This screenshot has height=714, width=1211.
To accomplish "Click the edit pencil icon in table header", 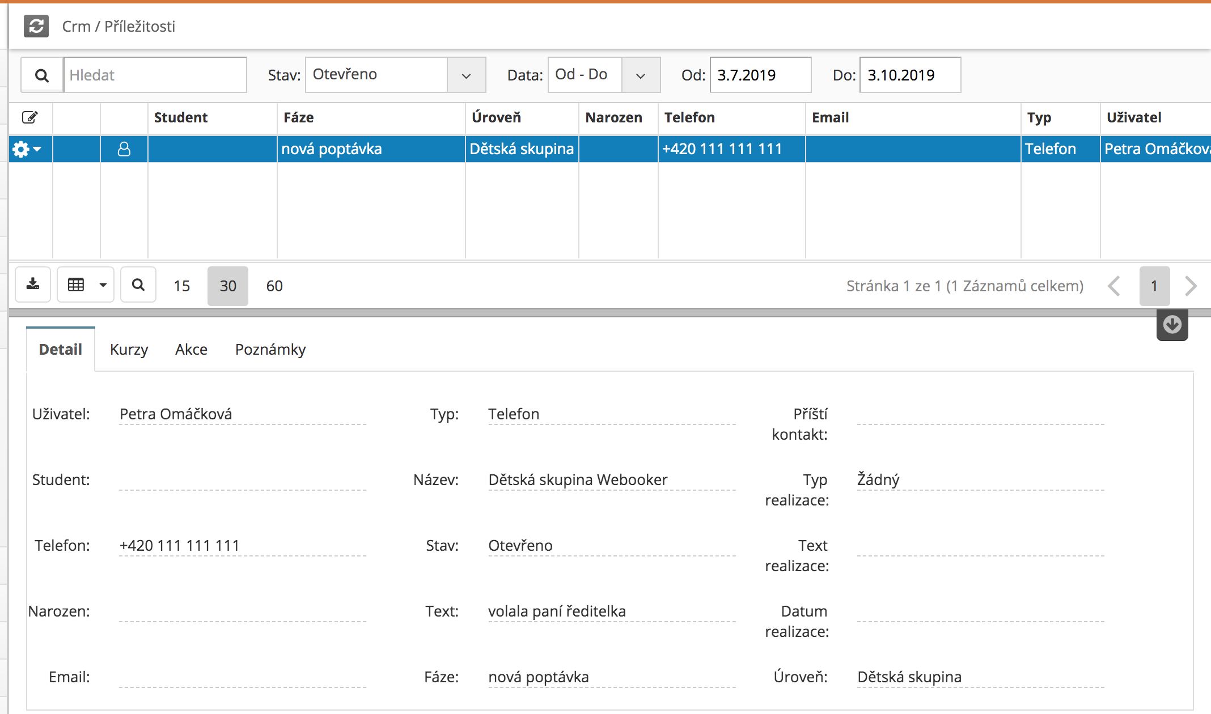I will (30, 117).
